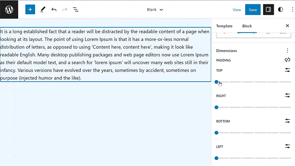Switch to the Block tab
The image size is (295, 166).
pyautogui.click(x=247, y=26)
